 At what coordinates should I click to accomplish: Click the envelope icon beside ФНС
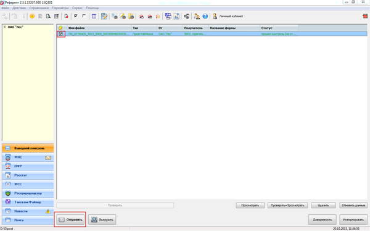pos(48,157)
